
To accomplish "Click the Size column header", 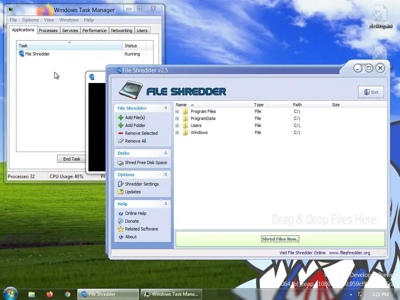I will click(x=347, y=105).
